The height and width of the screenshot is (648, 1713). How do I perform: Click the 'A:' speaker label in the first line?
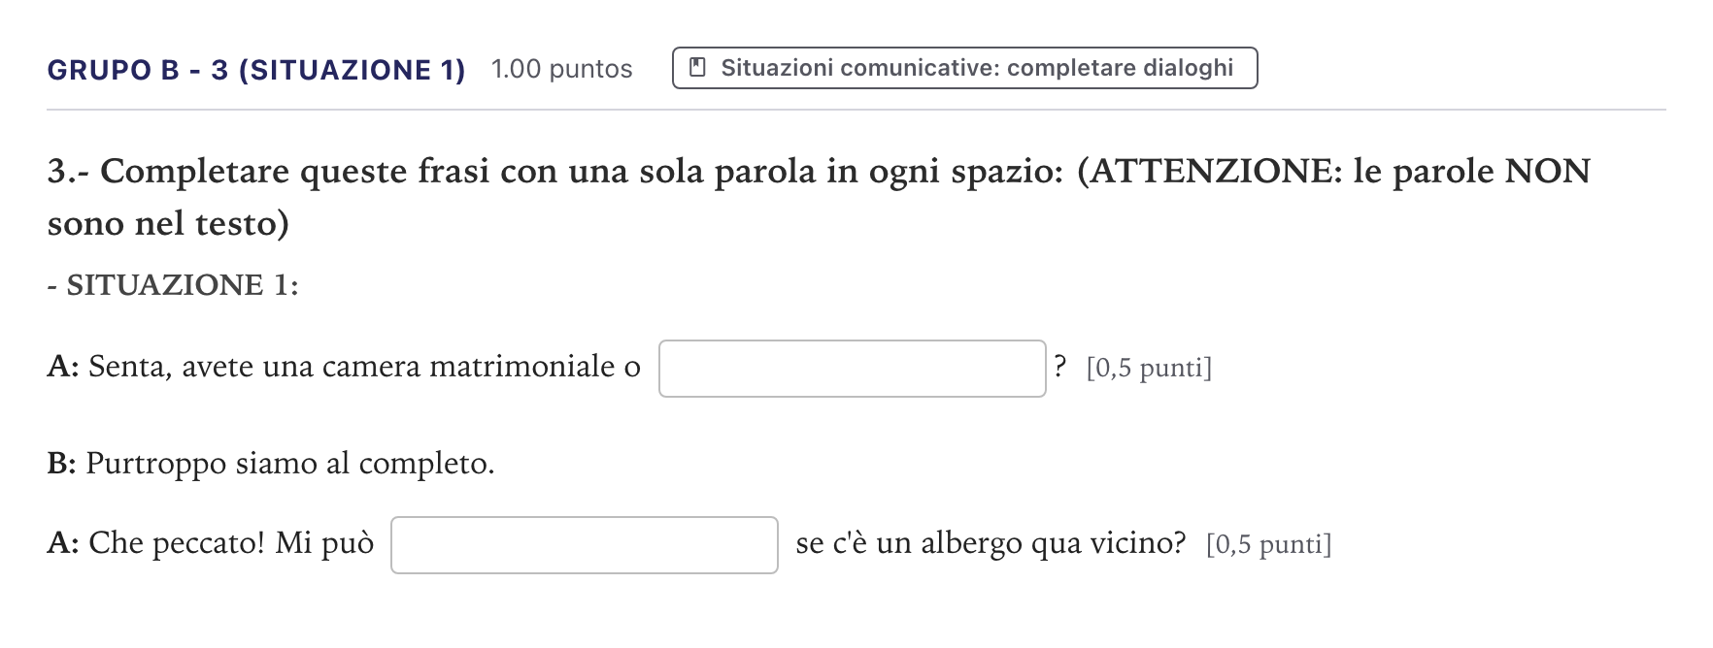(63, 367)
